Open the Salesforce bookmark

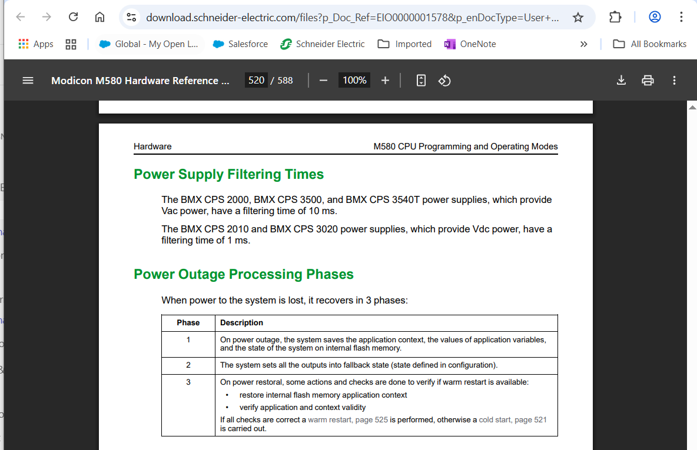[241, 44]
